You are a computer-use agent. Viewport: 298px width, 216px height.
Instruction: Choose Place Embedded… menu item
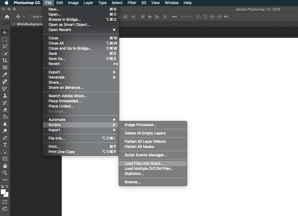coord(81,101)
